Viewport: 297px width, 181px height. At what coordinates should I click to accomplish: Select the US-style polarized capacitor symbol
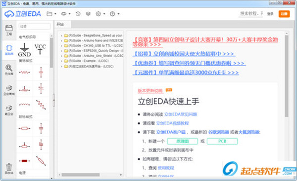[x=41, y=88]
